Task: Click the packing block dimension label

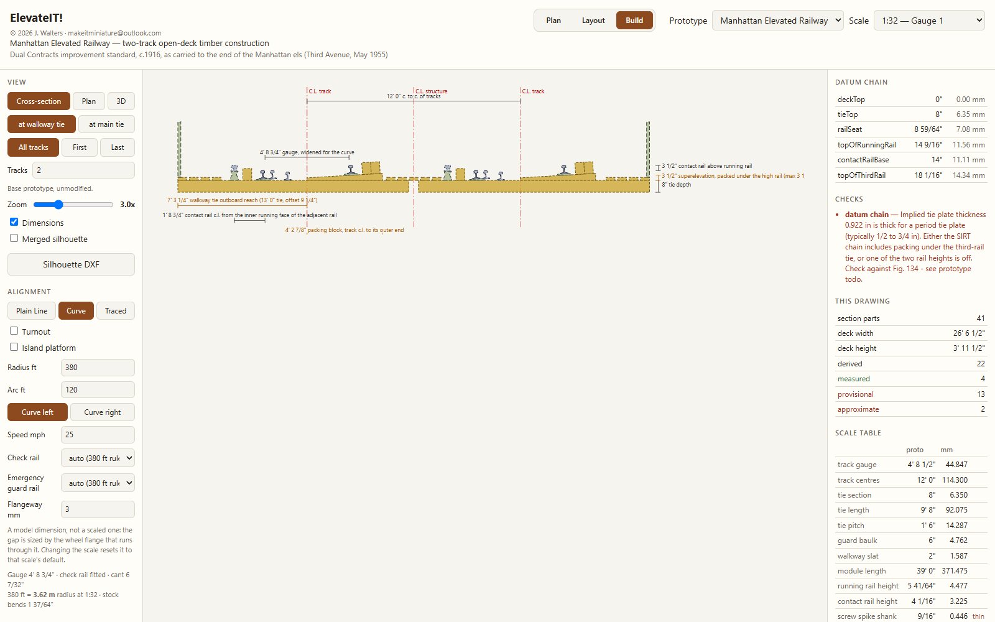Action: 345,230
